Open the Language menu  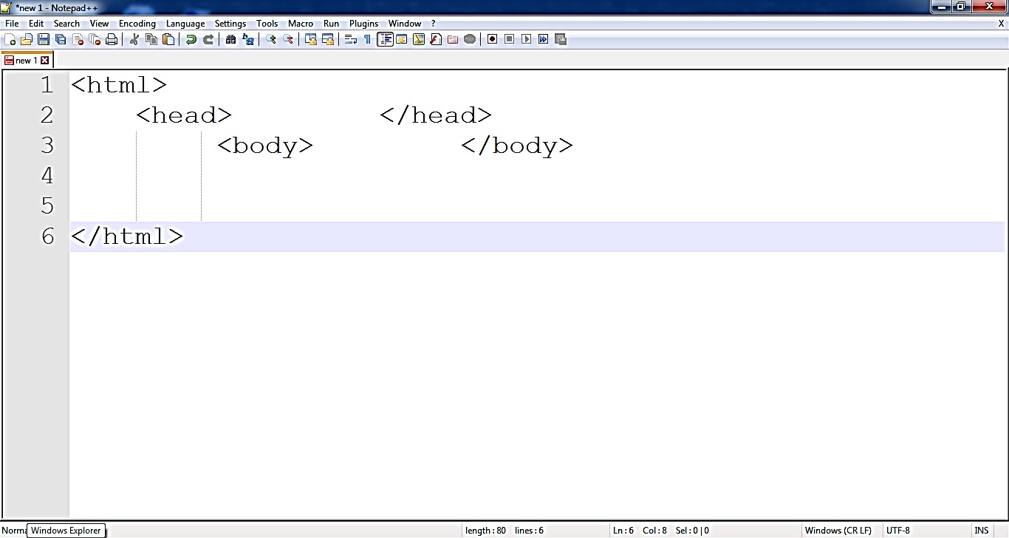tap(185, 24)
